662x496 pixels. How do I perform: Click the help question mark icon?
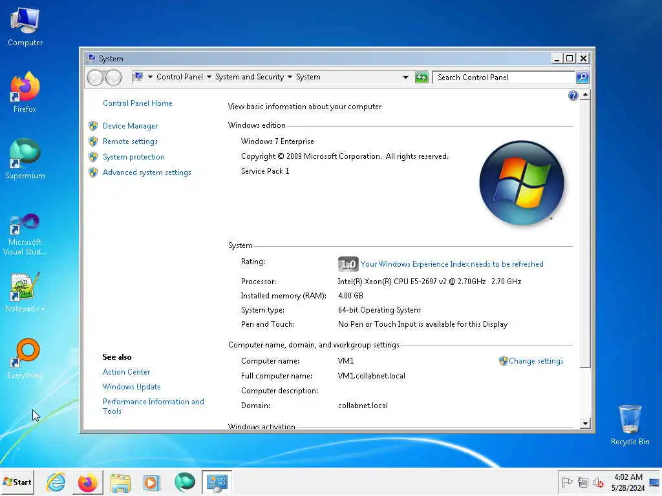click(573, 96)
